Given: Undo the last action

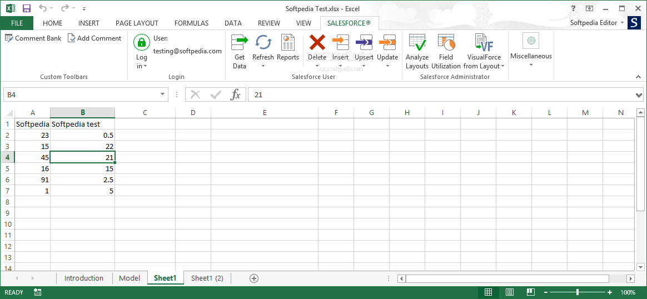Looking at the screenshot, I should (43, 8).
